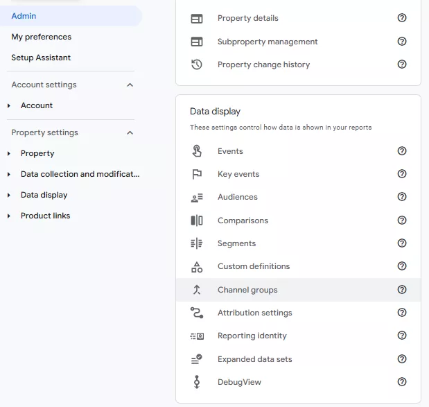Open help tooltip for DebugView

tap(402, 381)
